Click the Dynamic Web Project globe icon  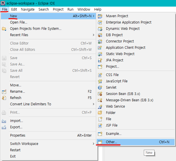point(100,29)
